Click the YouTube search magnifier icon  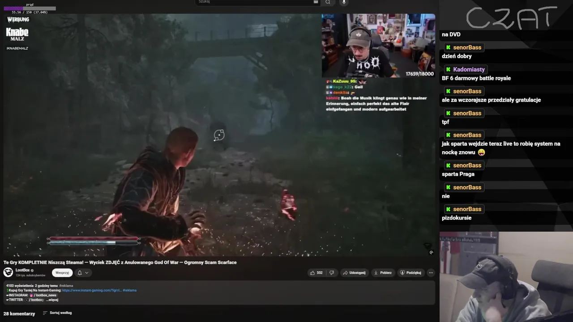tap(328, 2)
